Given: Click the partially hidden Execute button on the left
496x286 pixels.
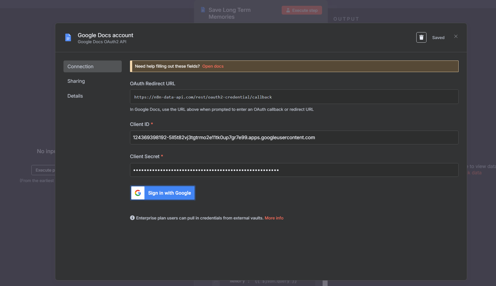Looking at the screenshot, I should click(x=44, y=170).
